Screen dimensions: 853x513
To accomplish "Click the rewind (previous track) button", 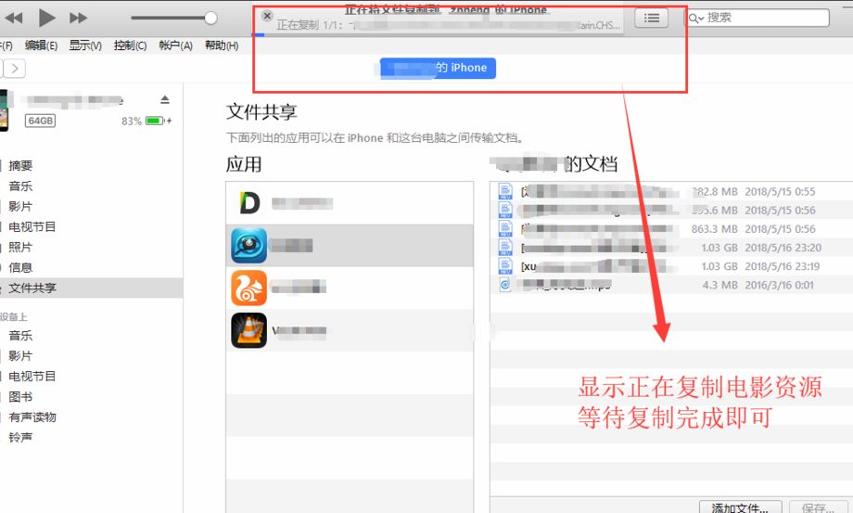I will point(16,18).
